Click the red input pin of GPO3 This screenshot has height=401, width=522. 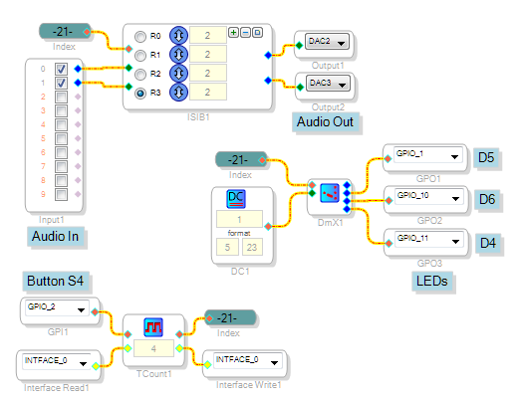[389, 244]
